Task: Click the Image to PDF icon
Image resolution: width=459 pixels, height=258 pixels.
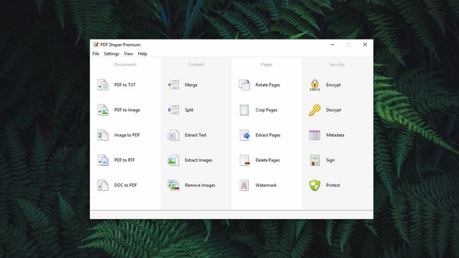Action: tap(103, 135)
